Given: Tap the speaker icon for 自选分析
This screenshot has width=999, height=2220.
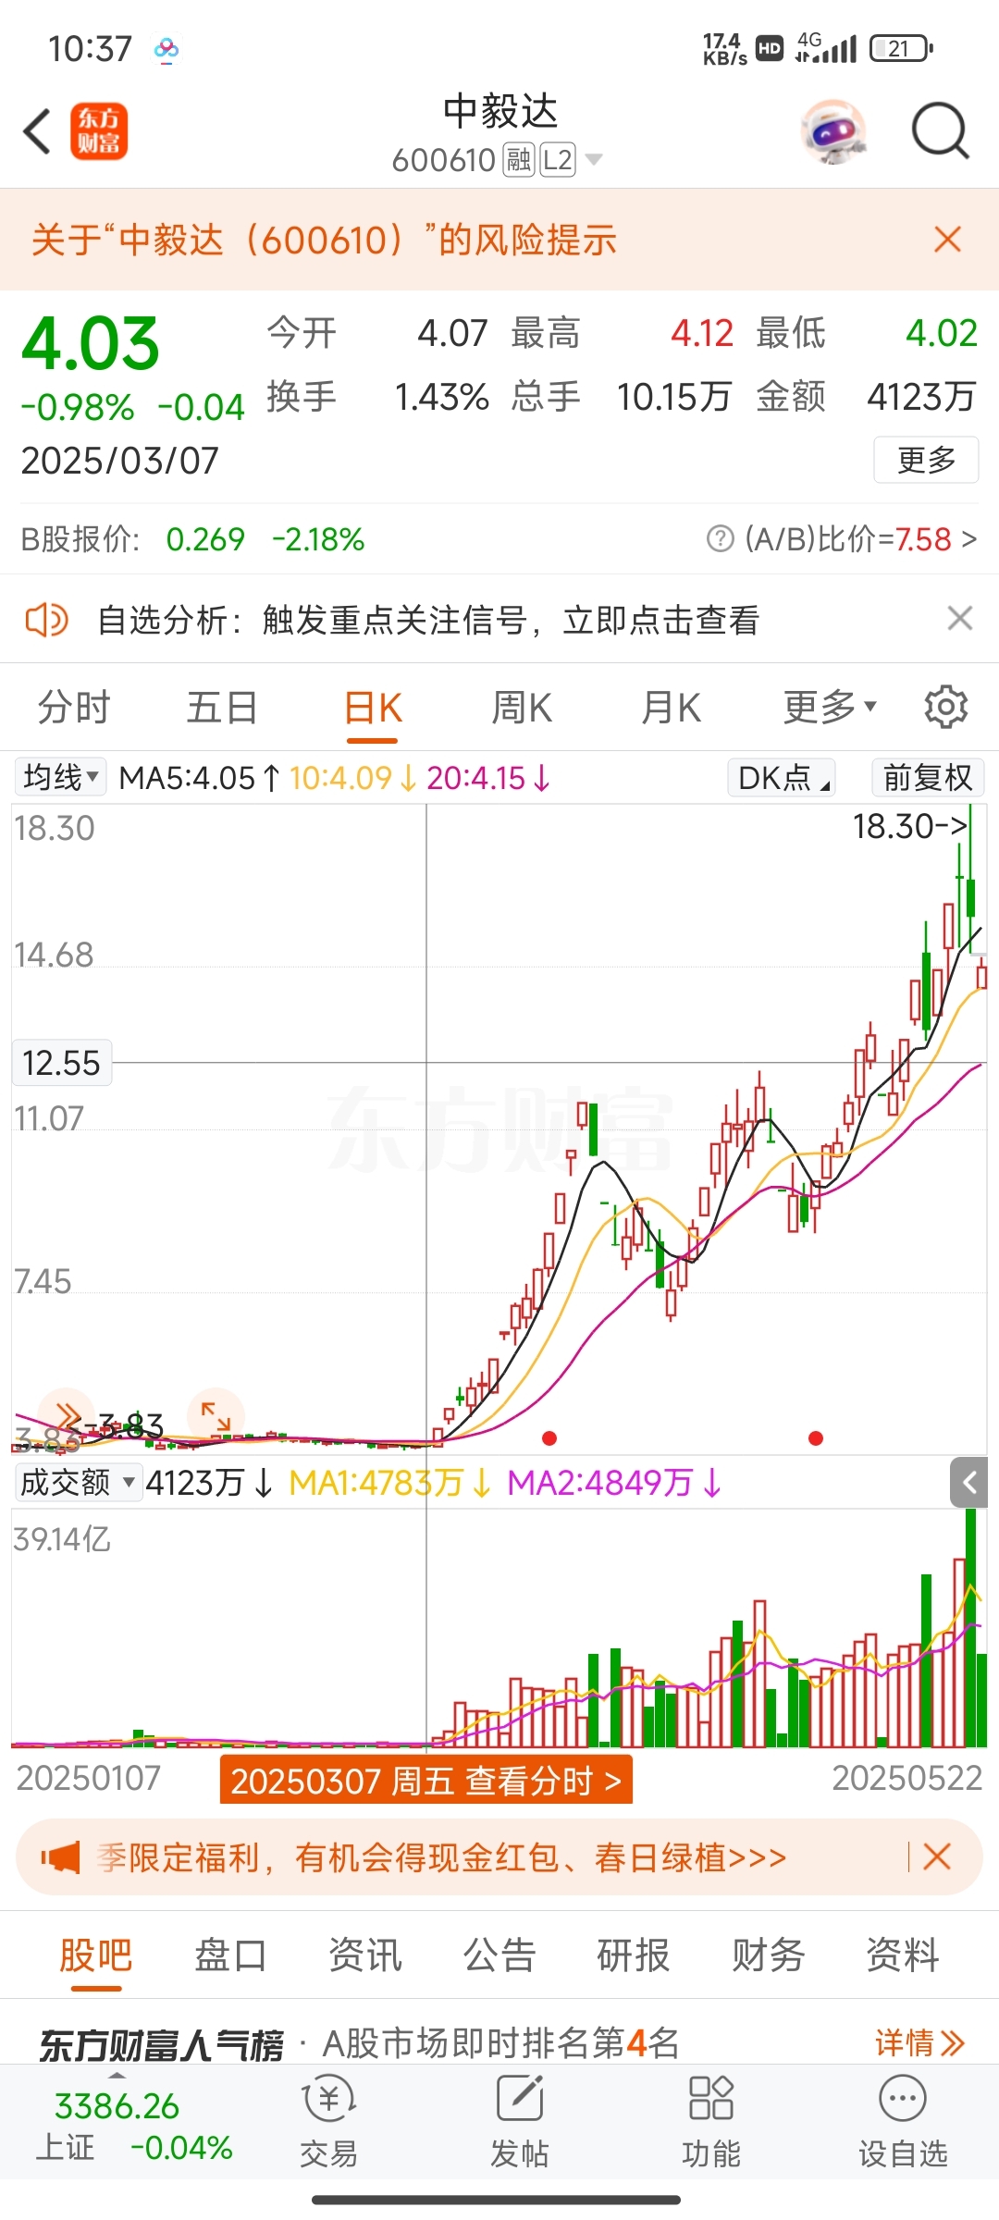Looking at the screenshot, I should click(46, 620).
